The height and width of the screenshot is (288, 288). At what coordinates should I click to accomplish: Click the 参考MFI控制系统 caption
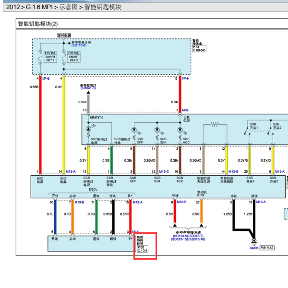[x=188, y=232]
